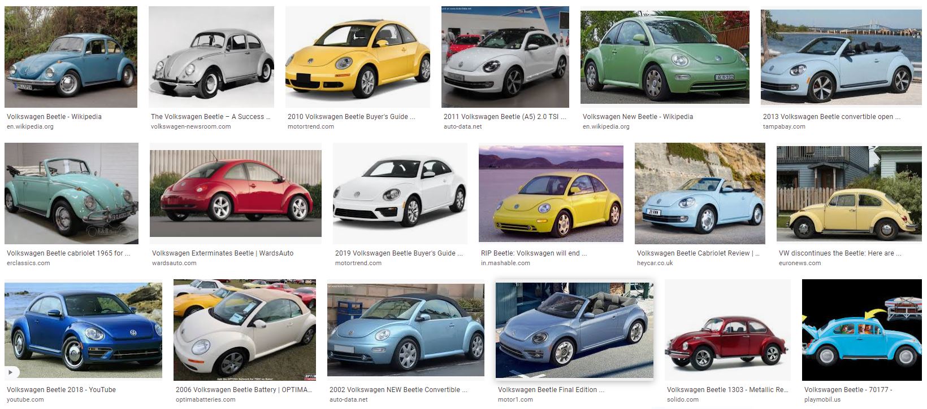
Task: Play the blue Beetle 2018 YouTube video thumbnail
Action: coord(83,331)
